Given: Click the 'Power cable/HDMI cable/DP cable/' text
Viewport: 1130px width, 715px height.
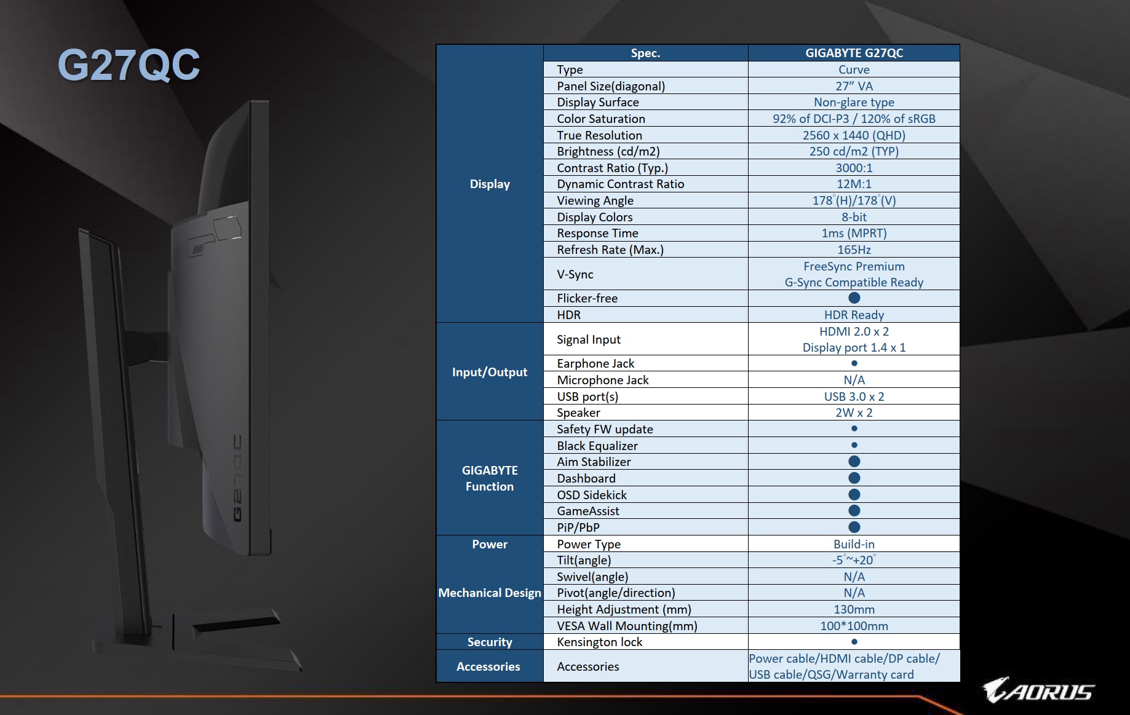Looking at the screenshot, I should [x=844, y=658].
